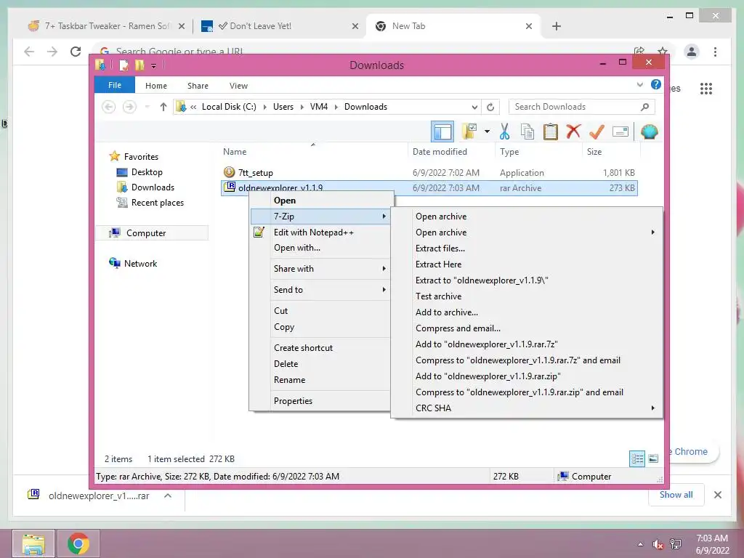Click the Copy pages toolbar icon
This screenshot has height=558, width=744.
(x=527, y=132)
